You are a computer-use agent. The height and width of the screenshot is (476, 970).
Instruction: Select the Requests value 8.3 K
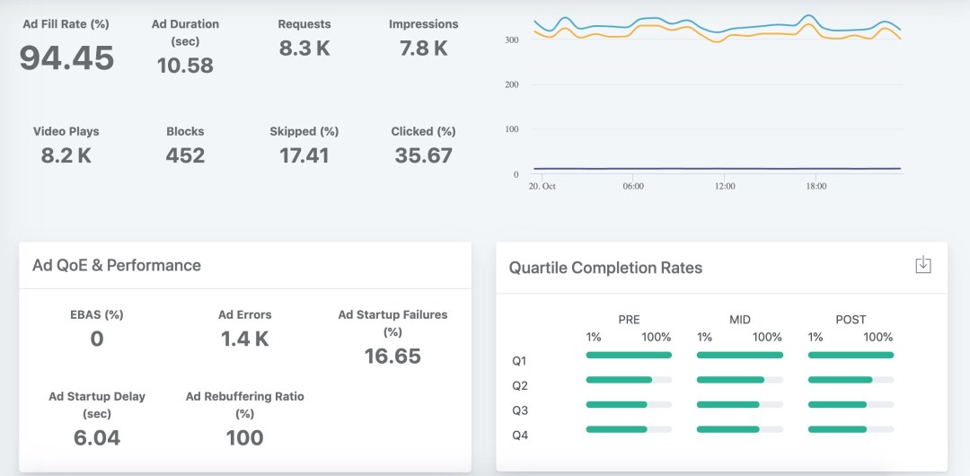coord(304,48)
